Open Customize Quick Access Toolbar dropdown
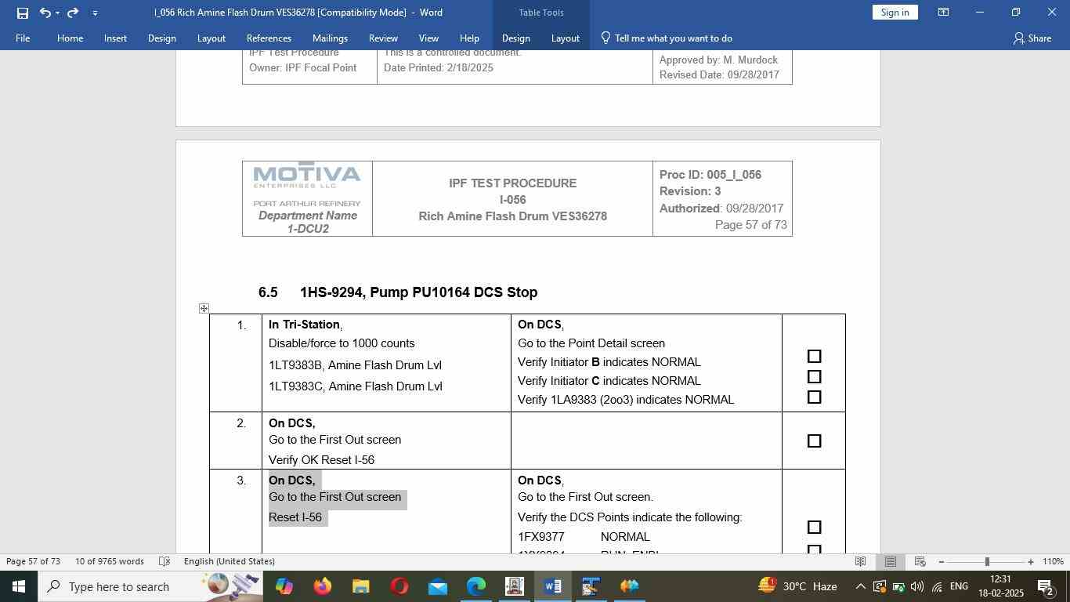 (x=95, y=13)
